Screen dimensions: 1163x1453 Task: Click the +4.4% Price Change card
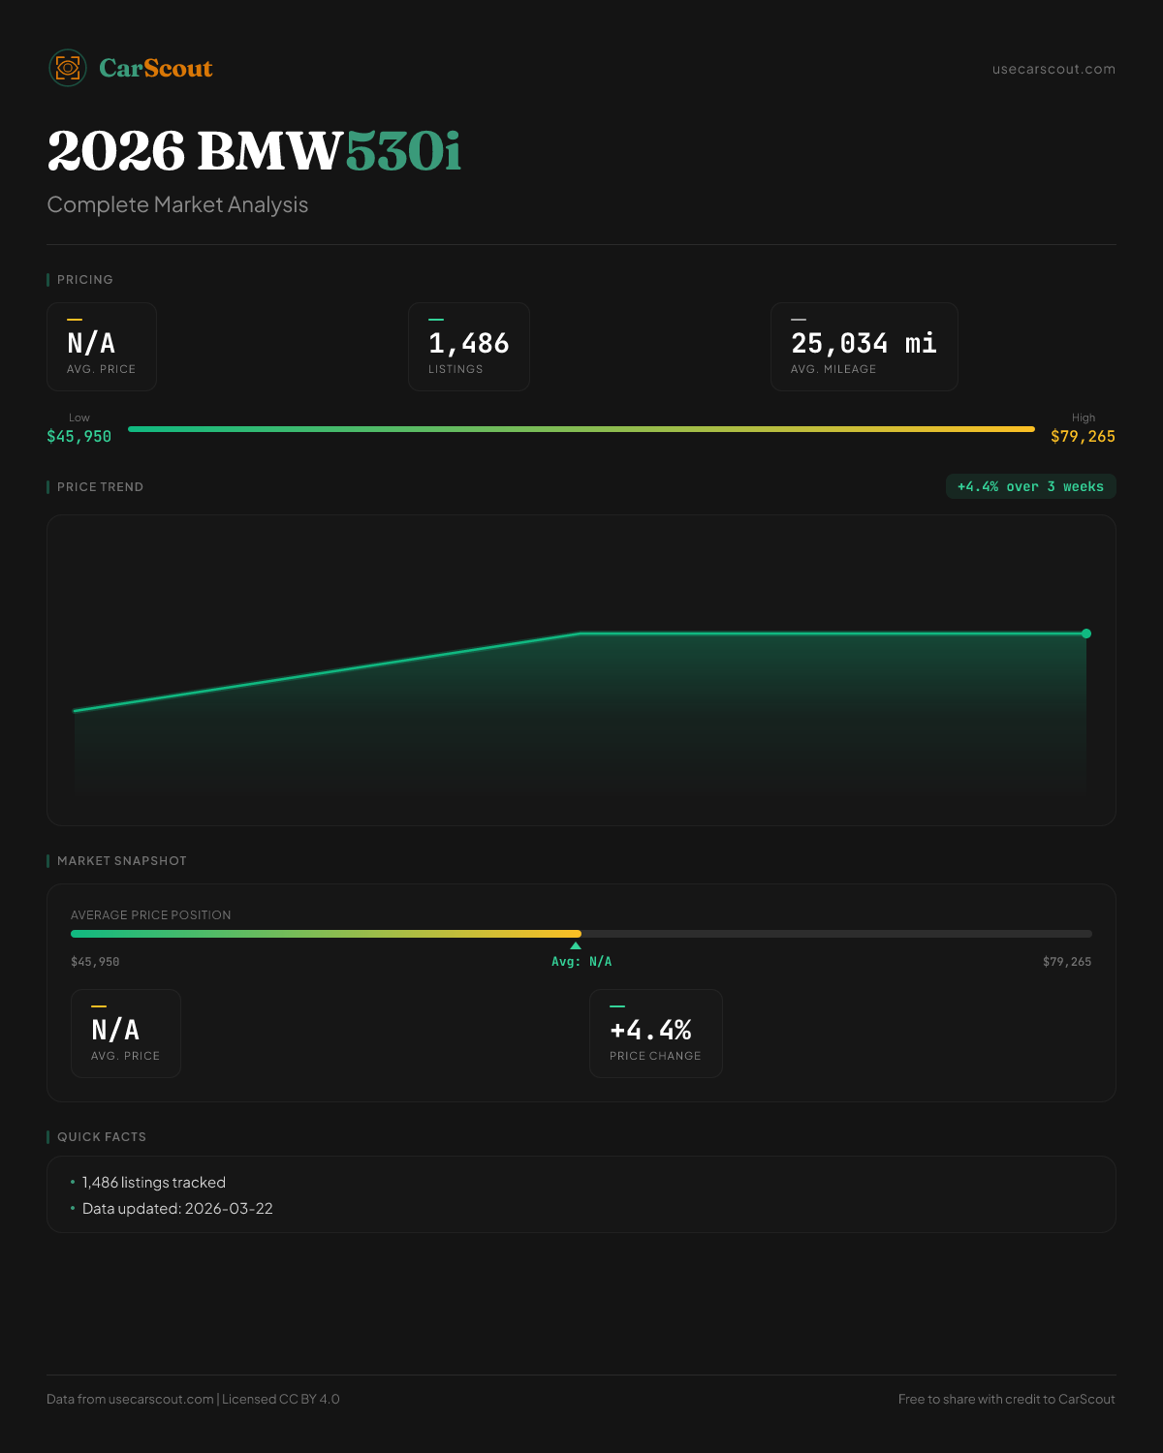click(x=655, y=1034)
